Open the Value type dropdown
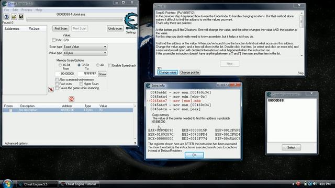 tap(85, 53)
